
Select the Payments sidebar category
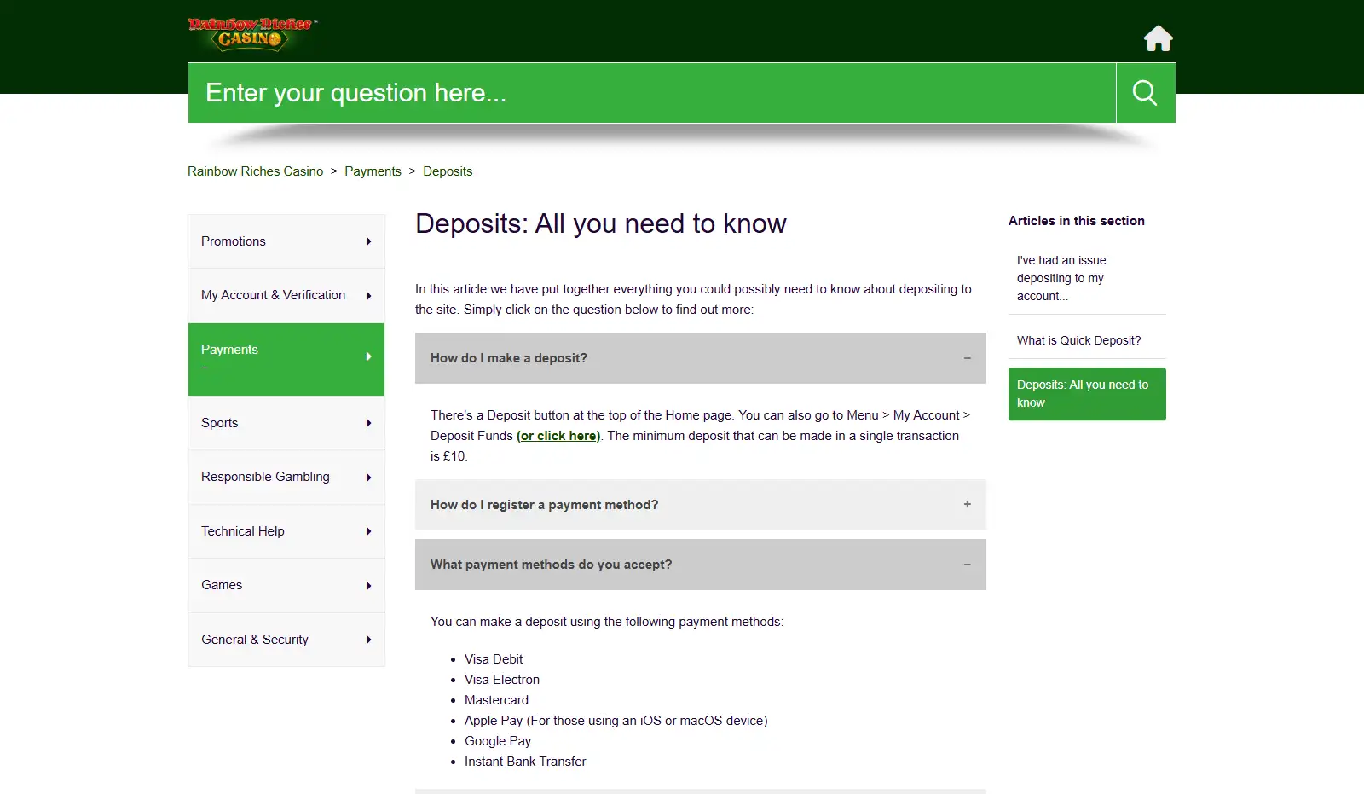[x=286, y=359]
